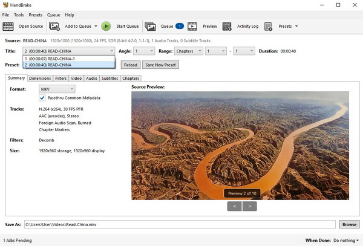Click the Queue stacked-images icon
This screenshot has height=246, width=363.
(x=150, y=27)
